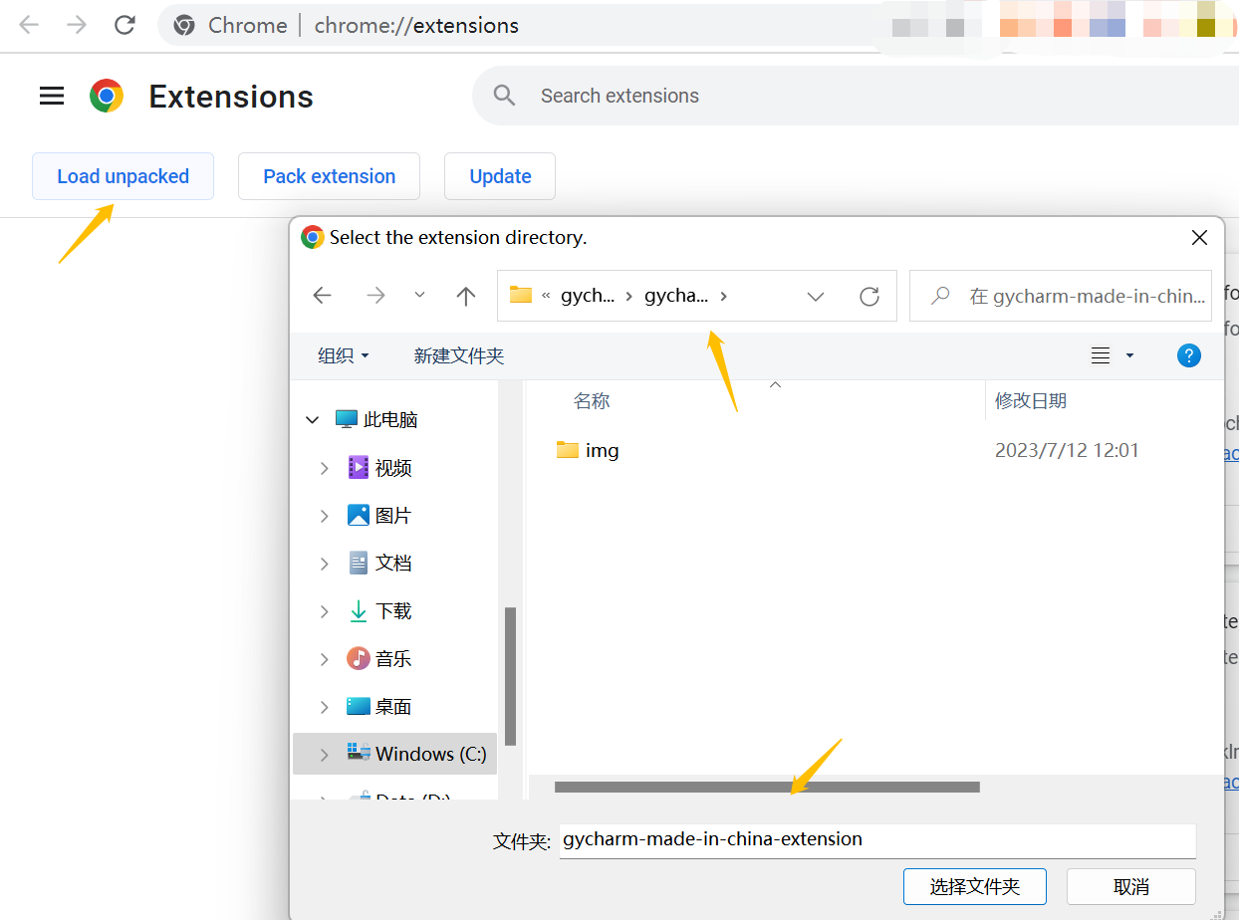Click the Chrome forward navigation arrow

[x=77, y=25]
